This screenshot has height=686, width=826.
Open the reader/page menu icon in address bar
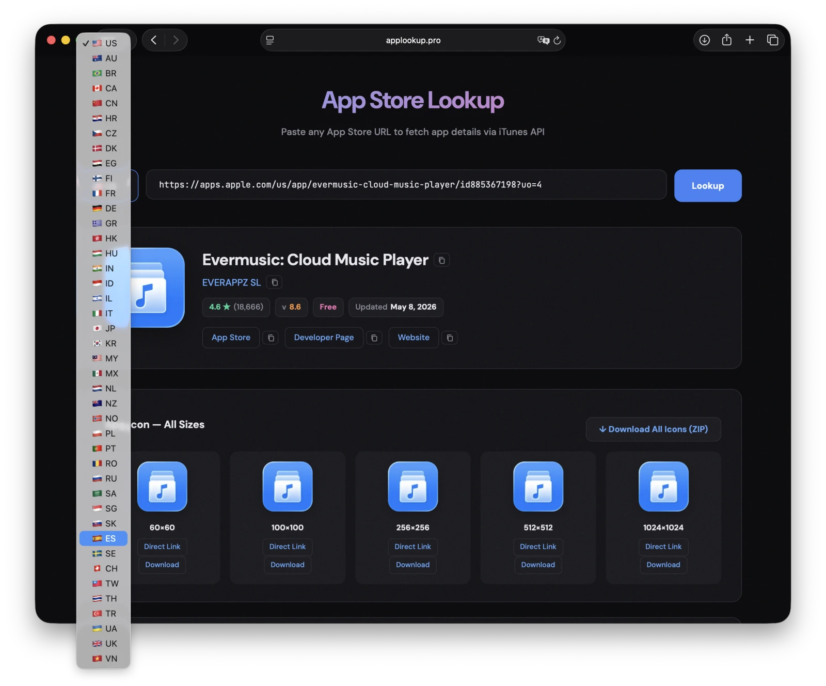click(270, 40)
